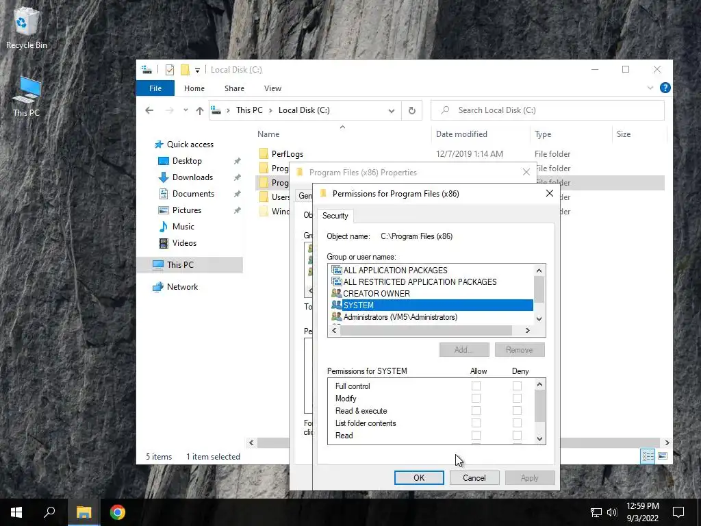Select the PerfLogs folder
This screenshot has width=701, height=526.
click(287, 154)
